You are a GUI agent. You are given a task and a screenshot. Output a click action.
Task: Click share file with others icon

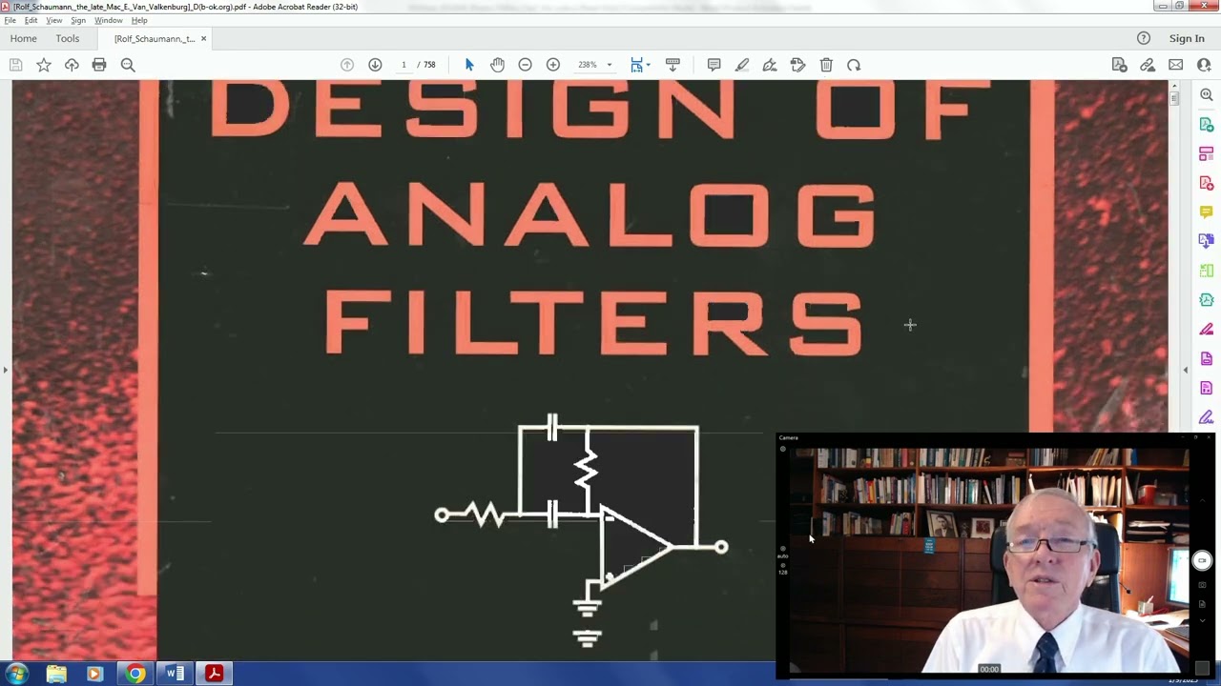click(x=1120, y=65)
